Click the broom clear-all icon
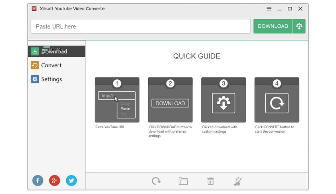The image size is (336, 194). 238,181
